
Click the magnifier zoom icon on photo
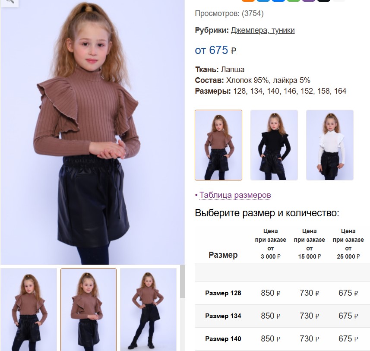tap(9, 2)
